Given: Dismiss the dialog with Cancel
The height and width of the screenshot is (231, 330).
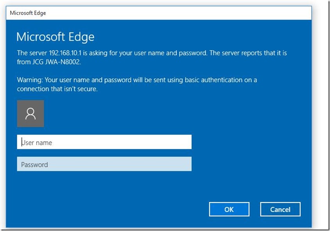Looking at the screenshot, I should pos(280,209).
